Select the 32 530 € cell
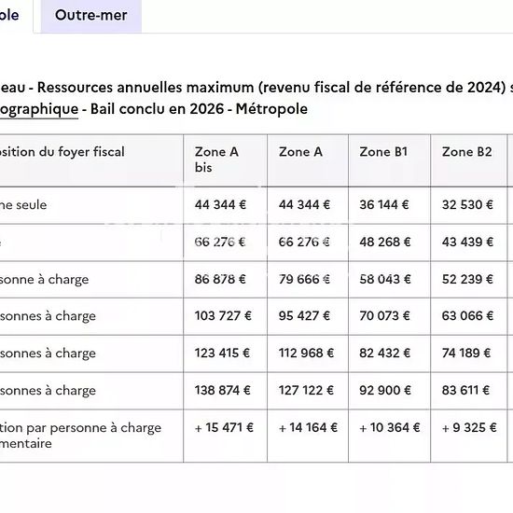The height and width of the screenshot is (513, 513). point(468,205)
